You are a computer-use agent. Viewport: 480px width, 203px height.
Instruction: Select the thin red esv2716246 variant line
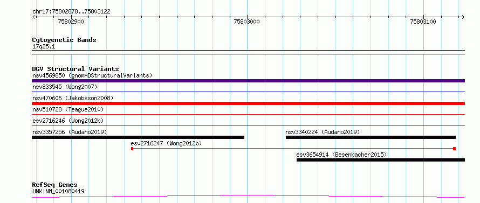(248, 125)
